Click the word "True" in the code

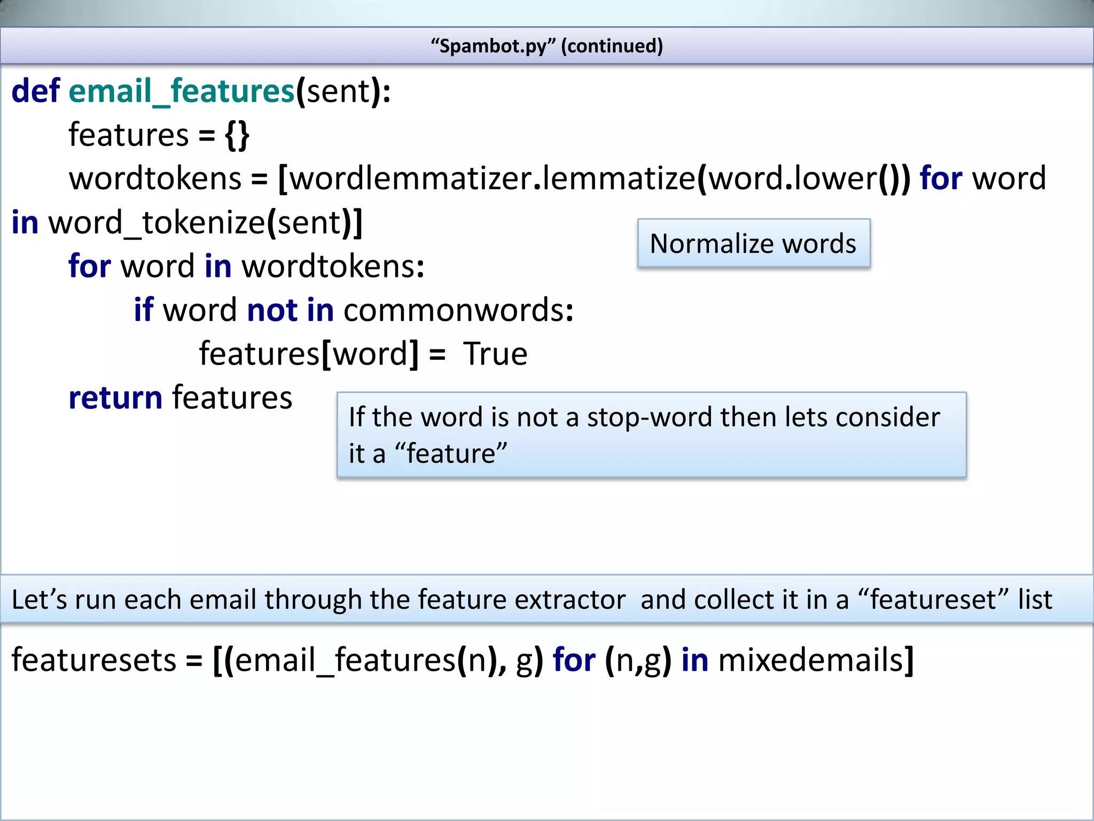point(495,354)
